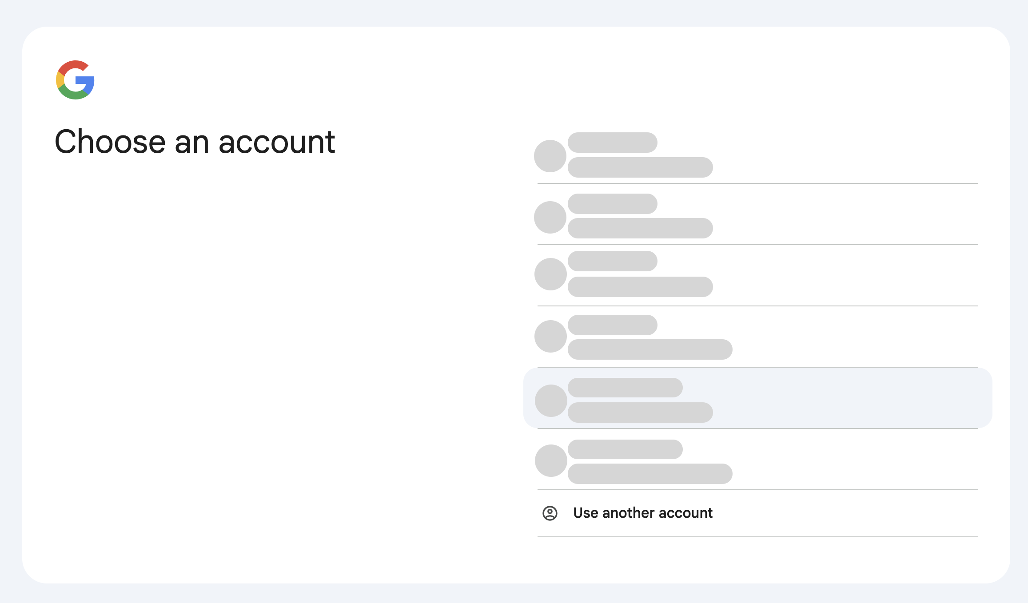The width and height of the screenshot is (1028, 603).
Task: Select the highlighted fifth account's name
Action: 625,388
